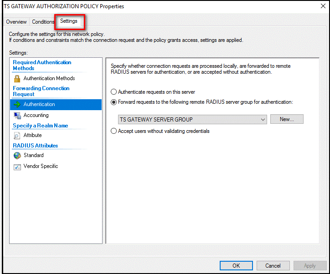330x274 pixels.
Task: Confirm with the OK button
Action: (236, 266)
